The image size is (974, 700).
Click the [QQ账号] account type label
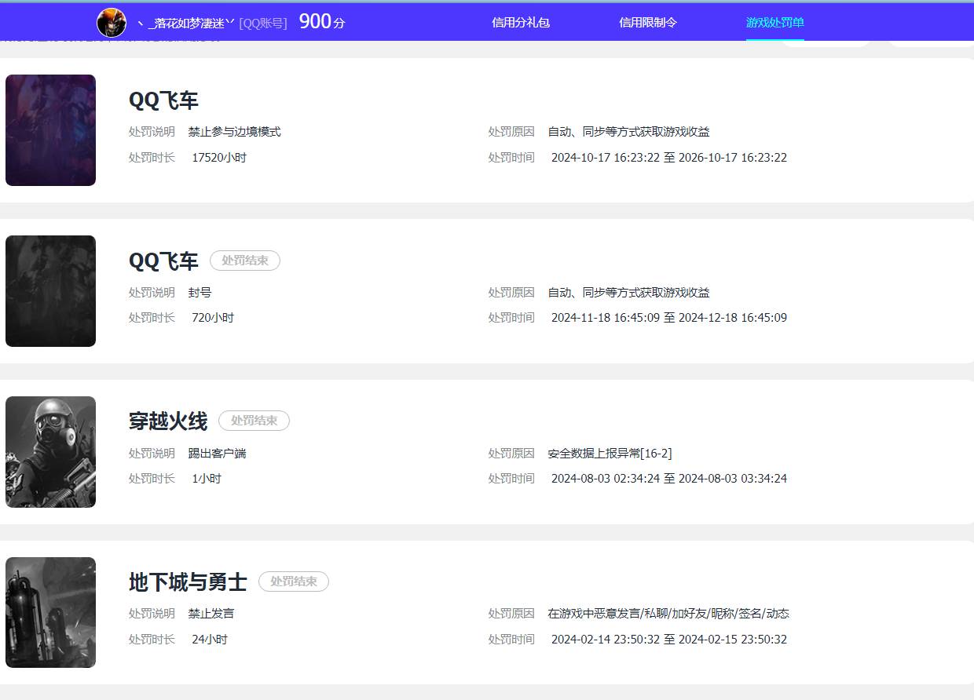pyautogui.click(x=263, y=23)
